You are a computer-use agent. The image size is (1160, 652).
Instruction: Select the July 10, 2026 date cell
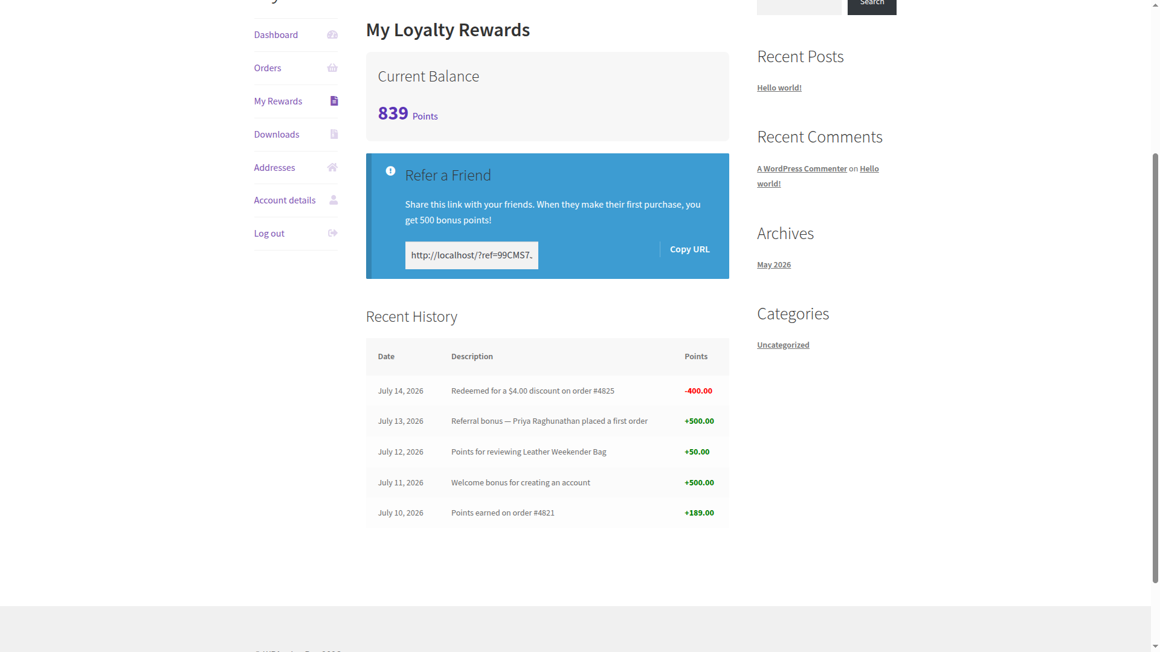[x=401, y=513]
